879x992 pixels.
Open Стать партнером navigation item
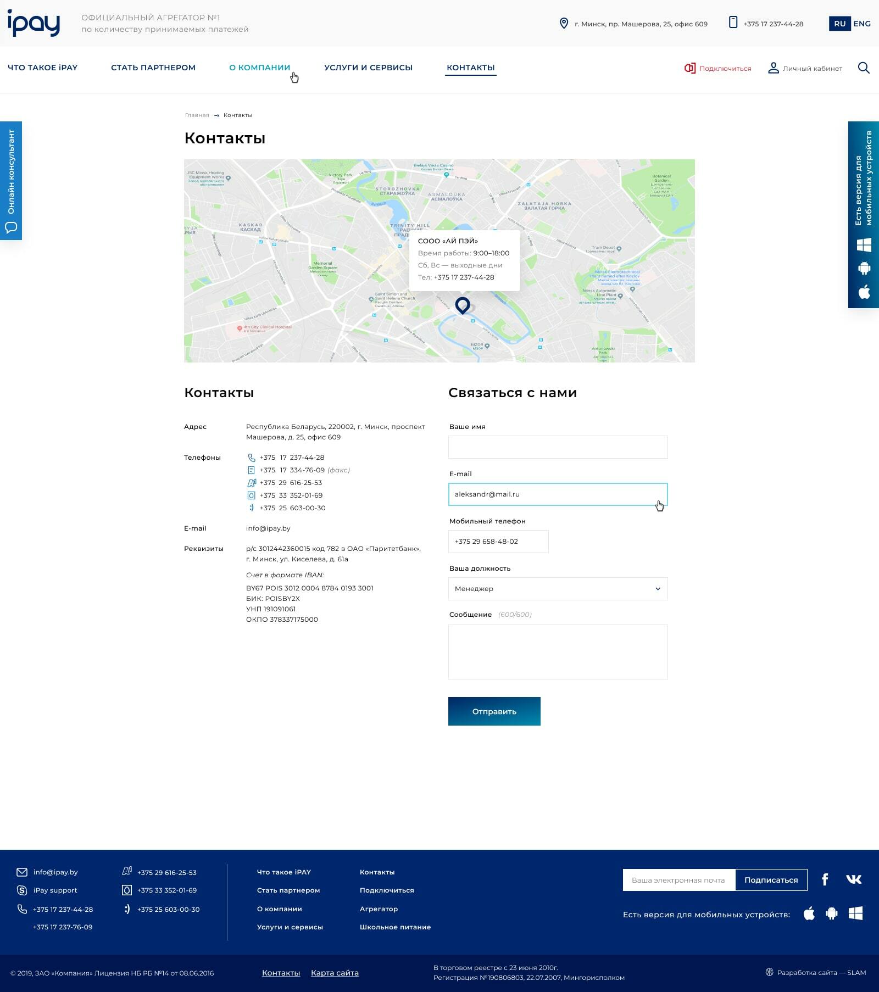coord(153,68)
